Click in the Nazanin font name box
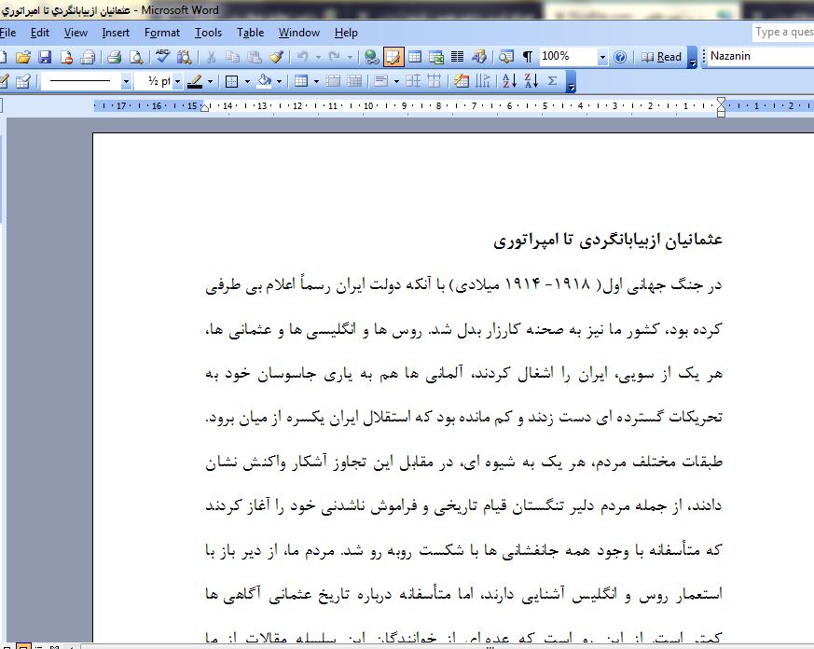This screenshot has width=814, height=649. point(755,57)
